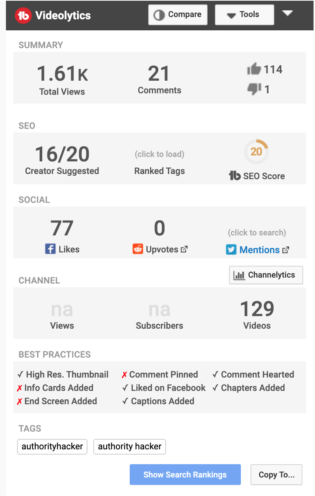Click the Facebook icon next to Likes
The width and height of the screenshot is (315, 496).
tap(49, 249)
